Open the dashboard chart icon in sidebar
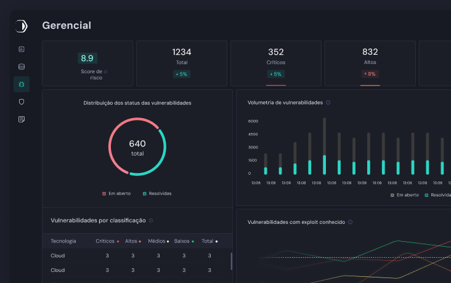451x283 pixels. 22,49
